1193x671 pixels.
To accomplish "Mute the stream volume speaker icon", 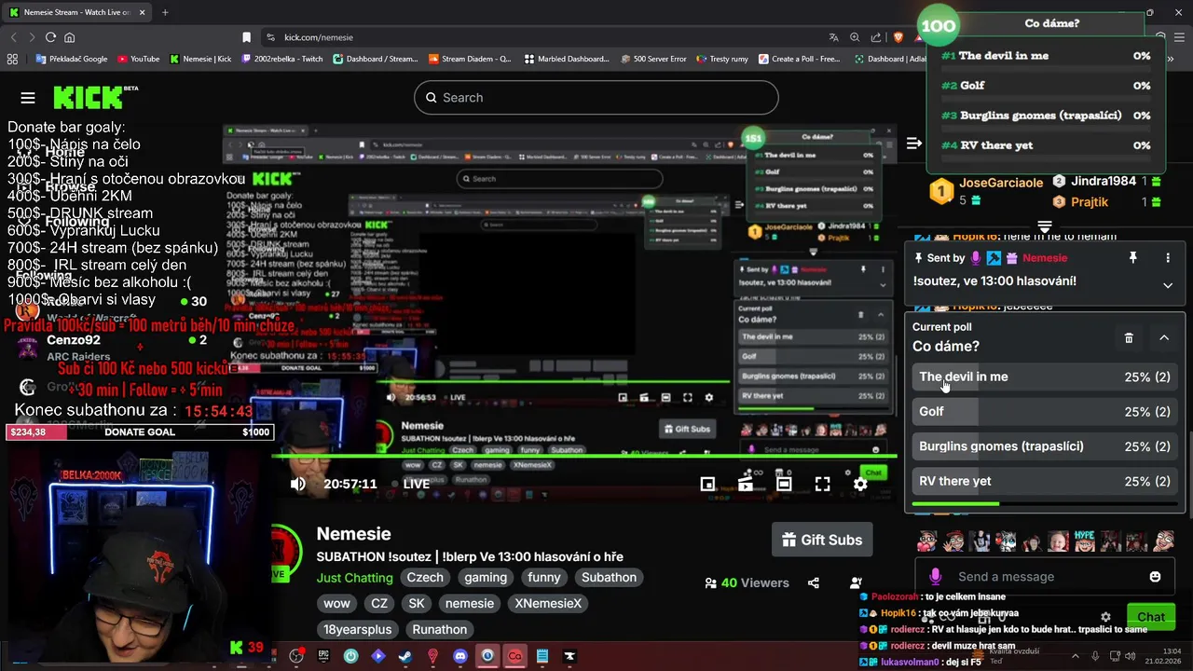I will (x=298, y=484).
